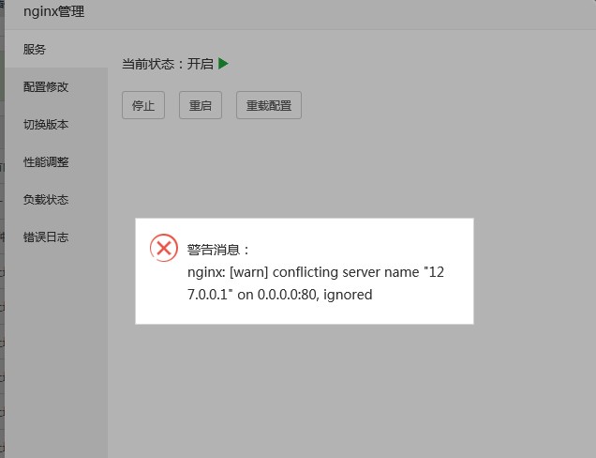Viewport: 596px width, 458px height.
Task: Switch to 切换版本 tab
Action: coord(56,125)
